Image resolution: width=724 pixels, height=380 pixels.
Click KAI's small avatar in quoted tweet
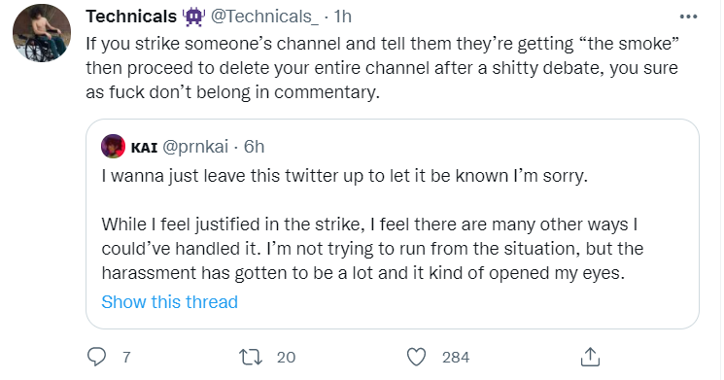113,147
